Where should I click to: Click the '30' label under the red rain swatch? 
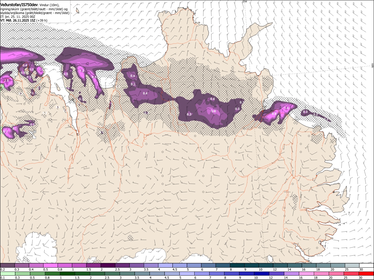[360, 278]
